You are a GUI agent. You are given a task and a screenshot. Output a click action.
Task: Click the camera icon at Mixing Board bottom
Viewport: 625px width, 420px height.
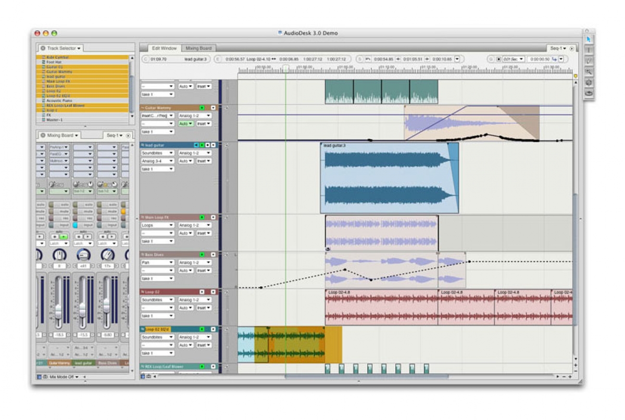pyautogui.click(x=45, y=377)
